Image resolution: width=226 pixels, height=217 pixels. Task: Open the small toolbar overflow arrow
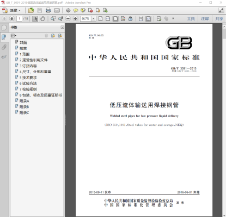click(173, 18)
